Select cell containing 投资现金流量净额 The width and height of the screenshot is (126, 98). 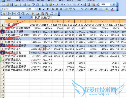click(x=17, y=56)
